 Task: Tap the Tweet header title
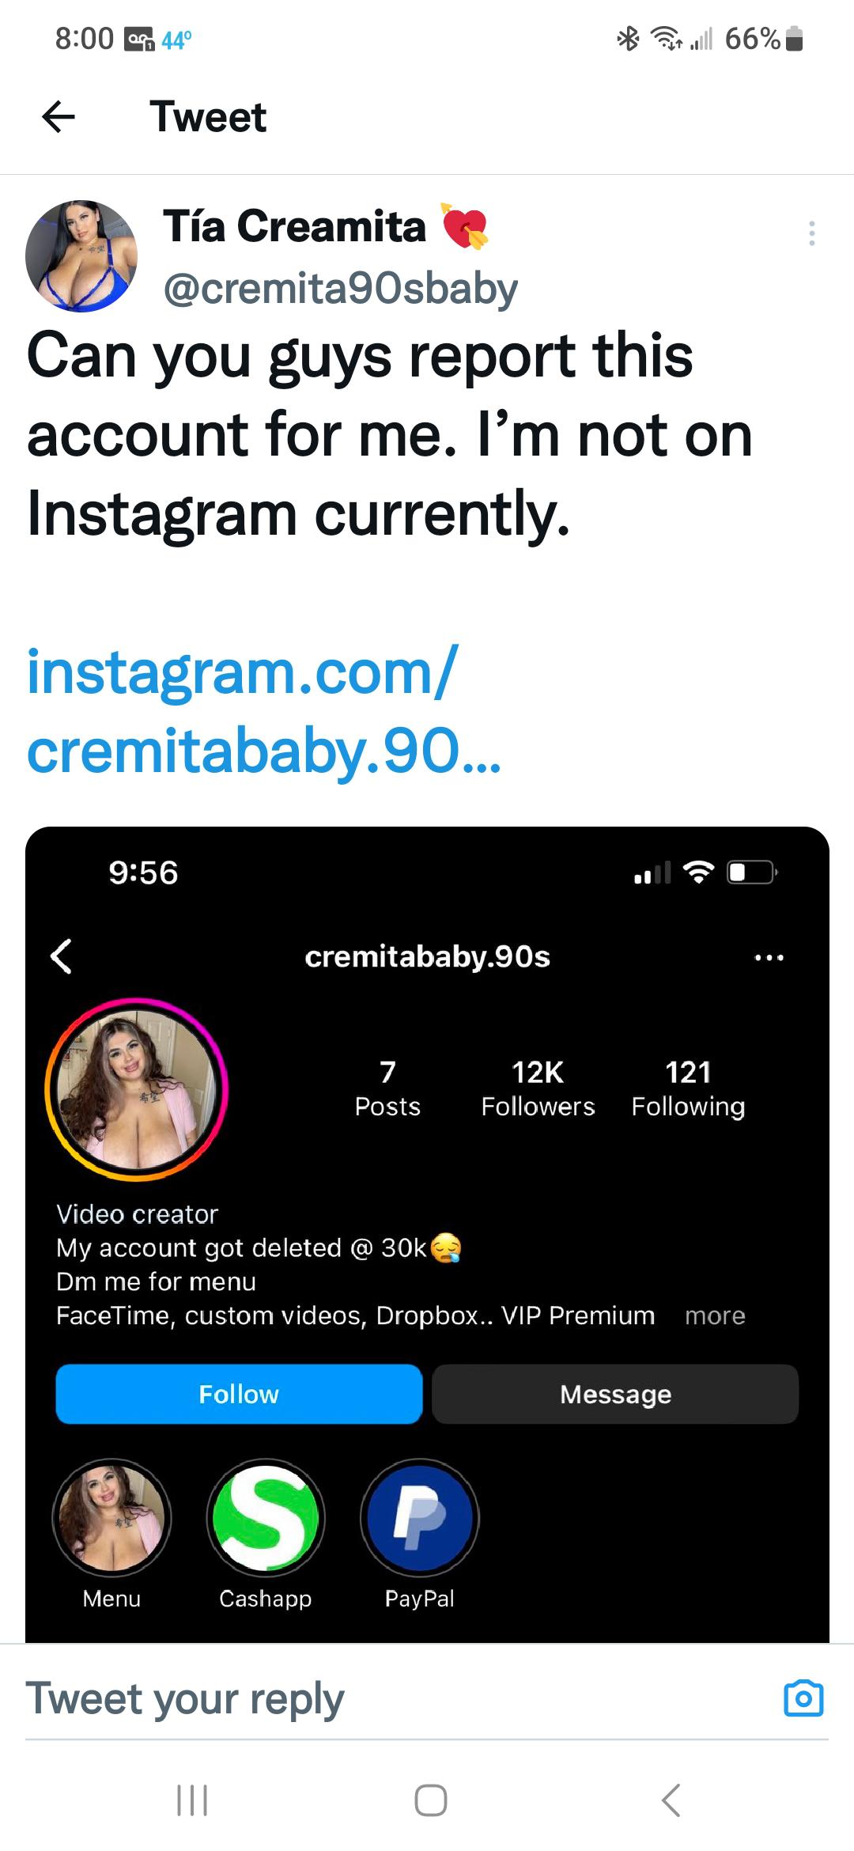coord(208,117)
